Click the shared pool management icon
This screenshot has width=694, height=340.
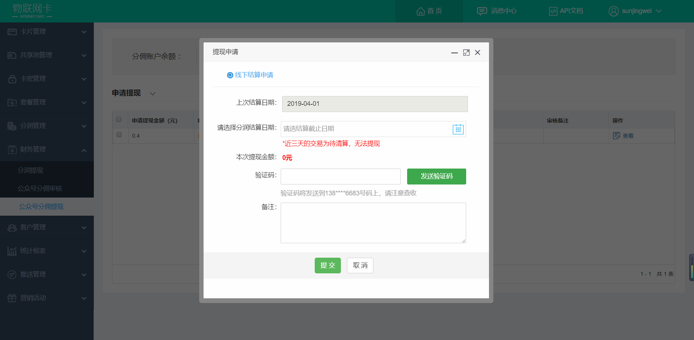(12, 55)
